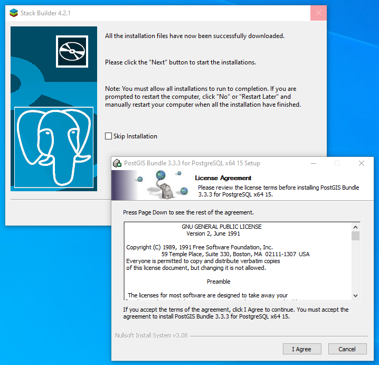379x365 pixels.
Task: Click the Version 2, June 1991 line
Action: 213,233
